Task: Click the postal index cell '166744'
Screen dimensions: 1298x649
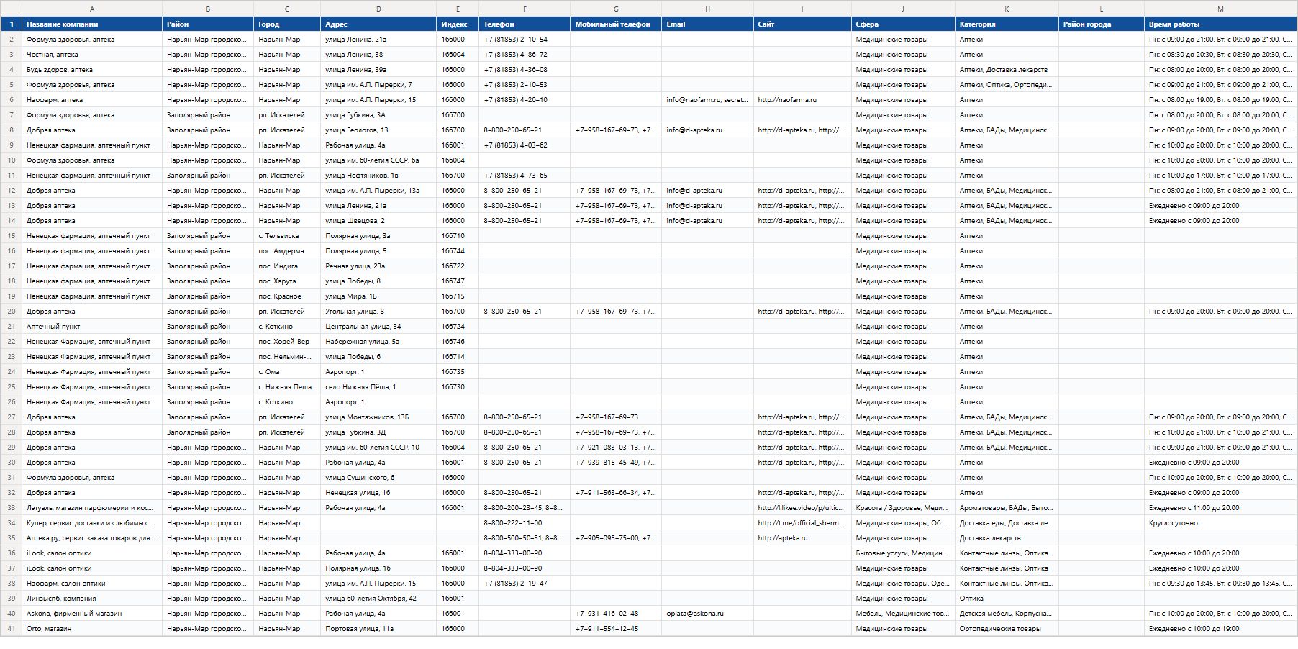Action: pos(458,251)
